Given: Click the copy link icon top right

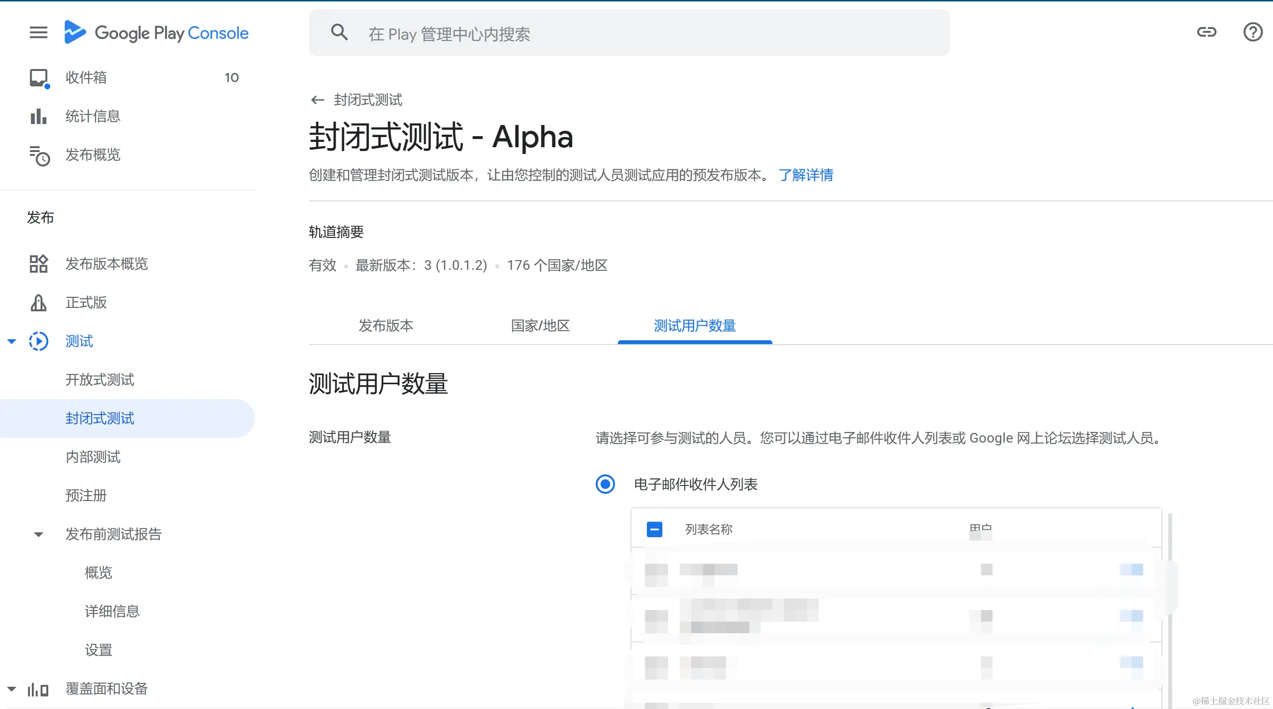Looking at the screenshot, I should [1206, 33].
